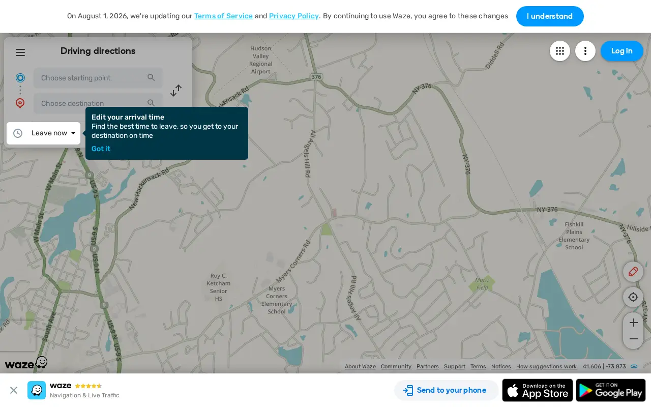Open the Notices footer link

(x=501, y=366)
